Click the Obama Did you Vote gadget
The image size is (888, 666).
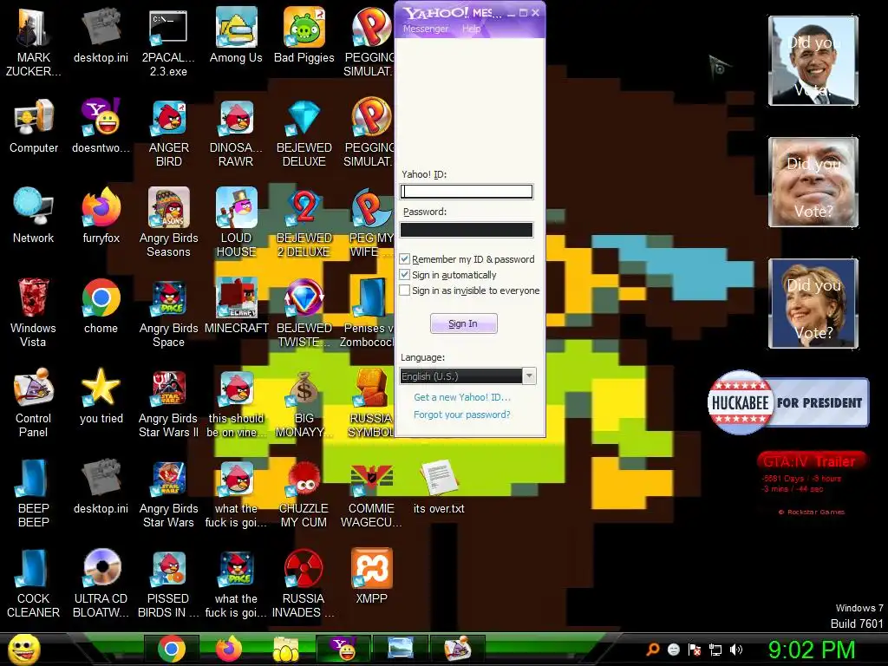point(813,61)
